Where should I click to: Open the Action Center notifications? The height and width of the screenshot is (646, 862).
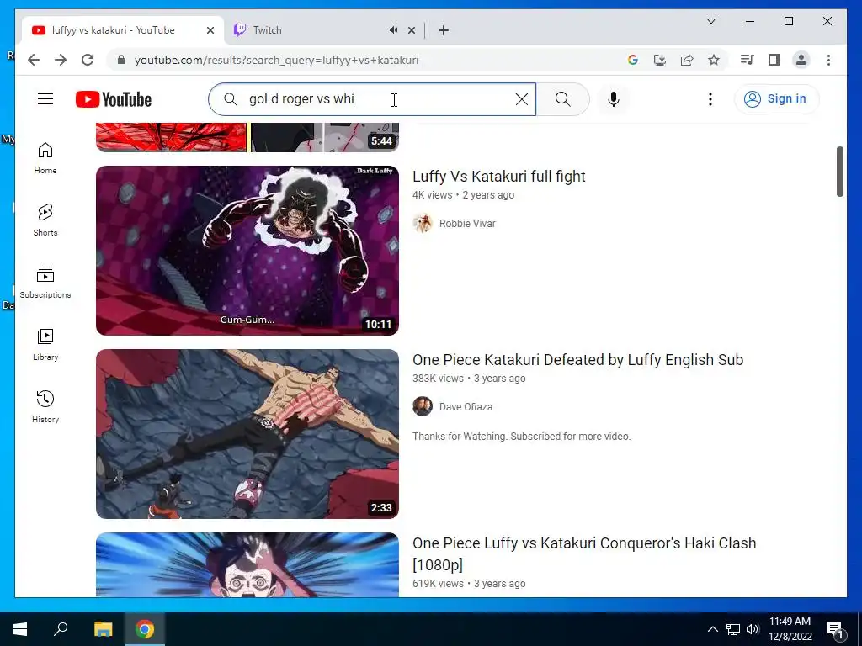pos(835,629)
